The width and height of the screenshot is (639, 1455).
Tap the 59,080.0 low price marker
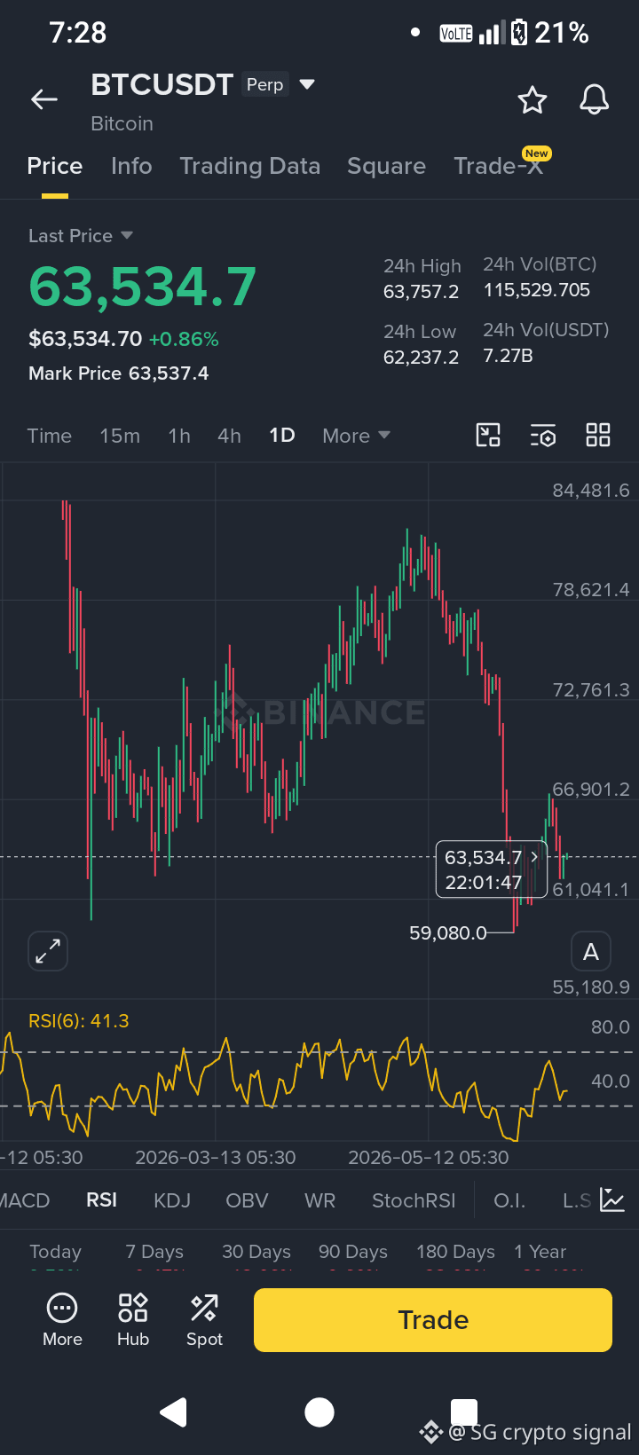pyautogui.click(x=448, y=933)
